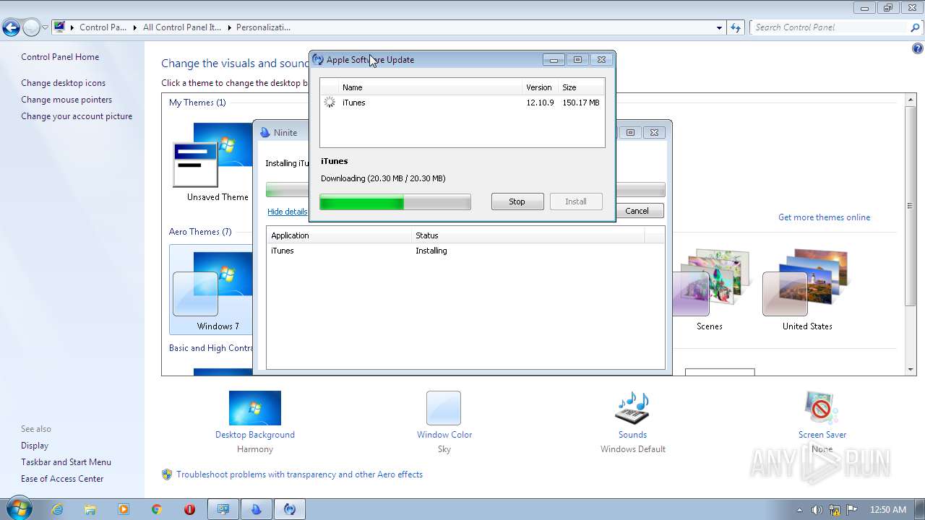Click the Ninite title bar icon
This screenshot has height=520, width=925.
tap(264, 132)
